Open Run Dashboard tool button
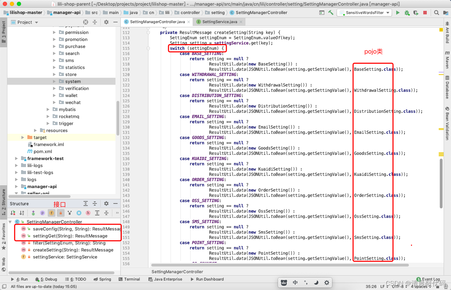 (x=207, y=279)
